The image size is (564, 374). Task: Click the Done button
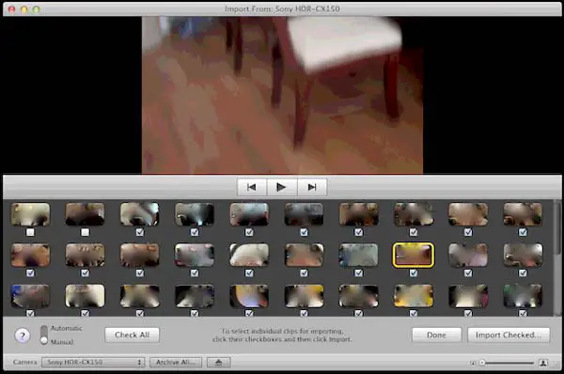click(x=436, y=335)
